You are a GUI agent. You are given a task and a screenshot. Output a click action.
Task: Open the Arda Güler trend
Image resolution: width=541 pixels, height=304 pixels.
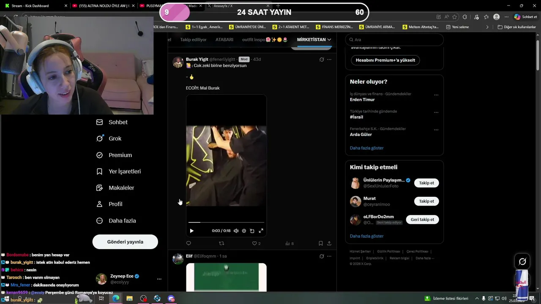[361, 134]
